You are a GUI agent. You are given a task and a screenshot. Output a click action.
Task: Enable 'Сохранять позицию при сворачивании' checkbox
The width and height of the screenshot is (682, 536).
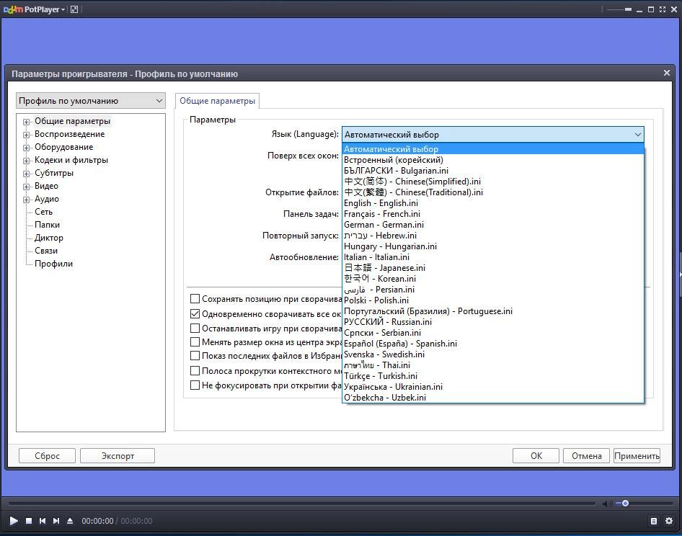[x=195, y=299]
